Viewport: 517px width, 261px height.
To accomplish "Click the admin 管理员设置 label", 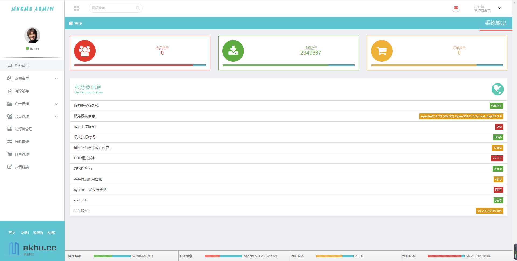I will (482, 9).
